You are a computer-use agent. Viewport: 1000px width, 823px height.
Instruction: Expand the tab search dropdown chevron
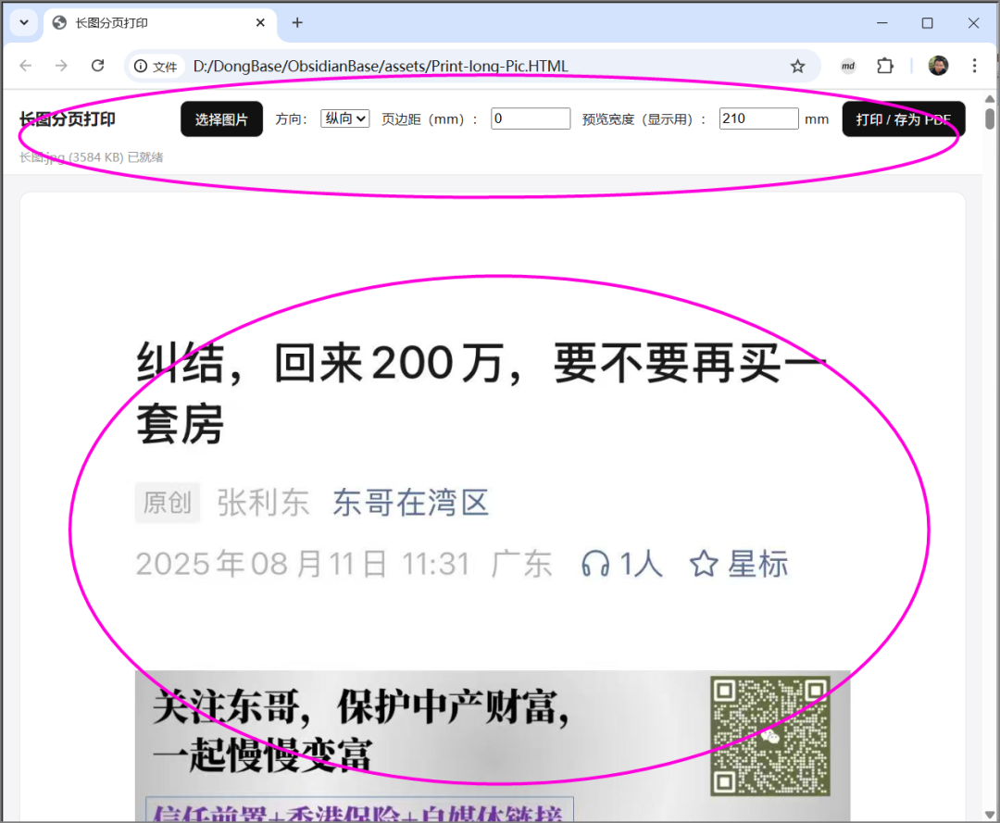click(24, 23)
